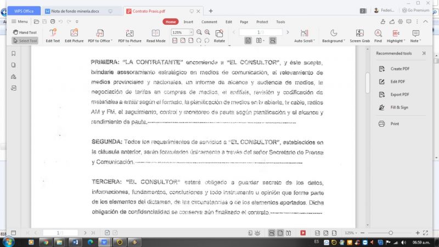Activate the Hand Tool

(x=25, y=32)
